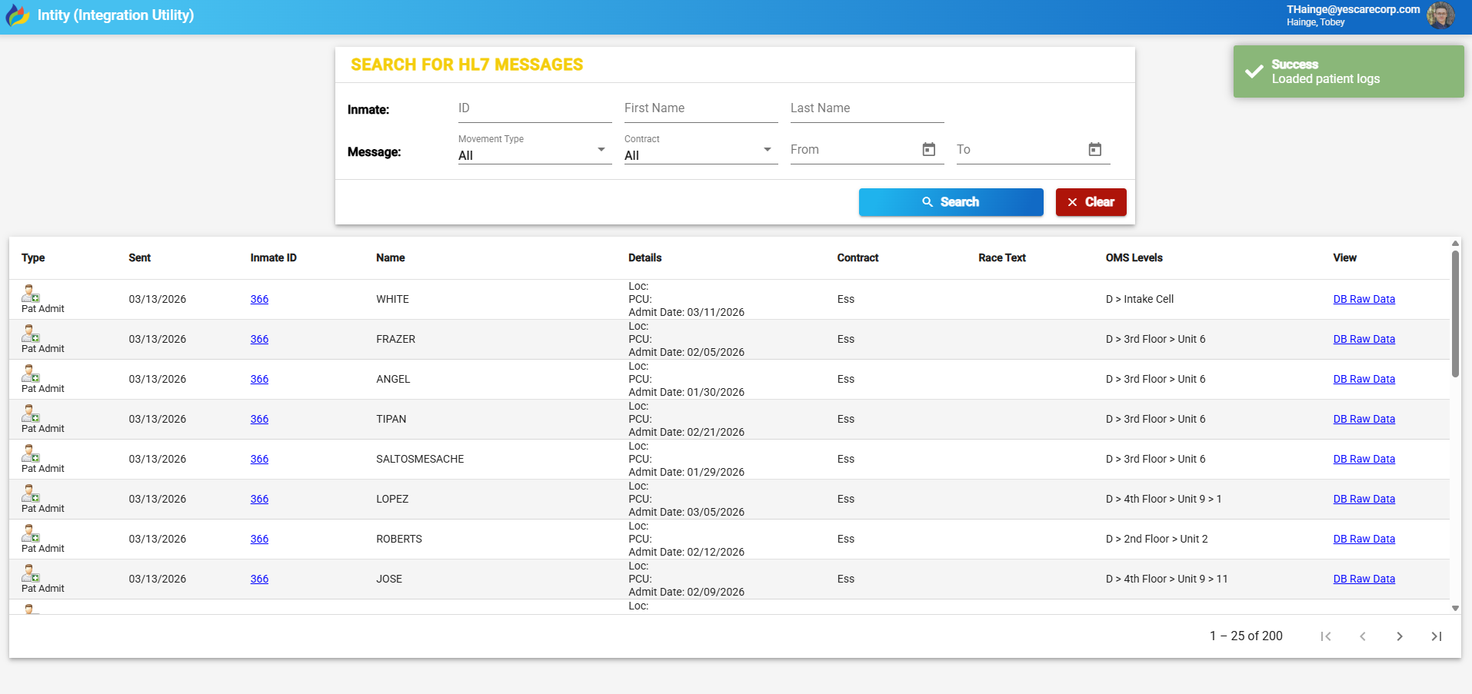Click the Pat Admit icon for ROBERTS
The image size is (1472, 694).
31,533
